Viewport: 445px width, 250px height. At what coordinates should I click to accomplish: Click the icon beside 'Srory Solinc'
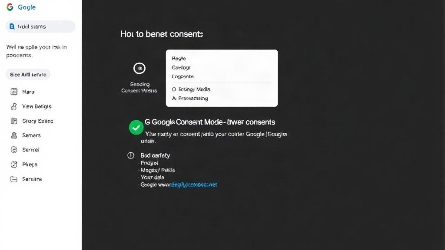coord(14,121)
